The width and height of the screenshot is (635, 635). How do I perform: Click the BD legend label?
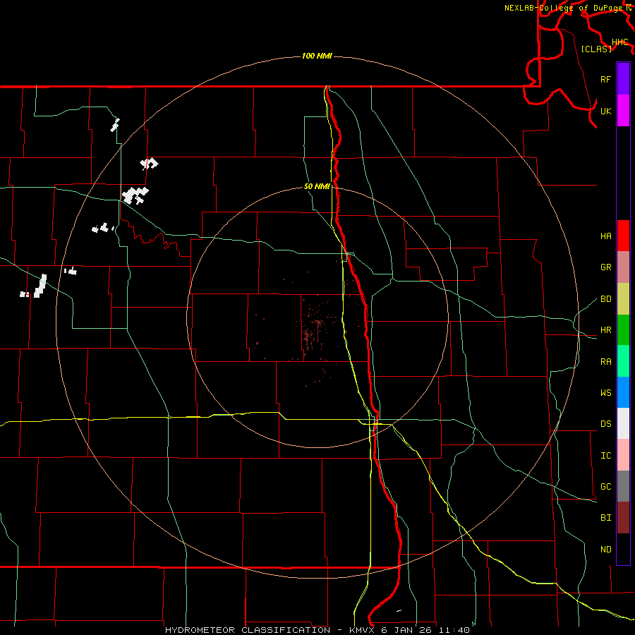(606, 299)
